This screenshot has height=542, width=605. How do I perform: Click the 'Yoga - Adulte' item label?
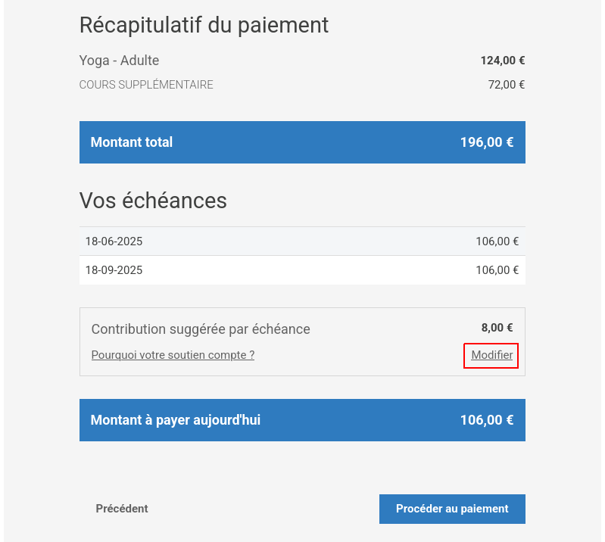(x=119, y=61)
